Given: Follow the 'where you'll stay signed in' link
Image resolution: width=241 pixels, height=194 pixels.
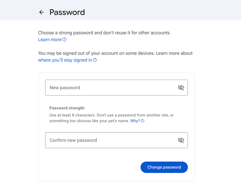Looking at the screenshot, I should point(65,60).
